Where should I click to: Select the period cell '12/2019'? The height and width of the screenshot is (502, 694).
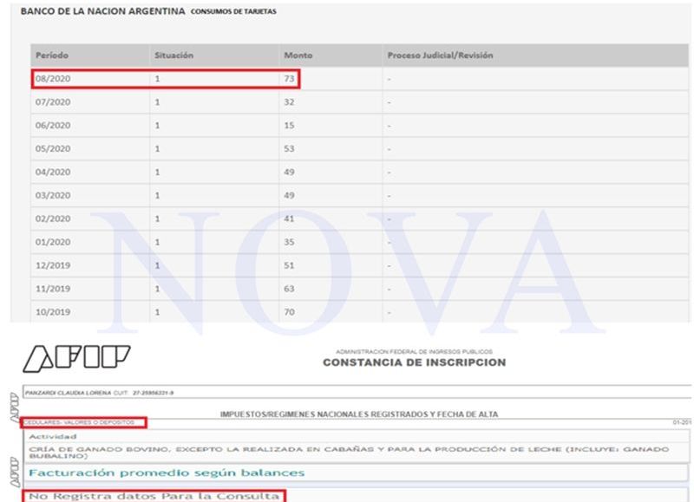coord(53,265)
